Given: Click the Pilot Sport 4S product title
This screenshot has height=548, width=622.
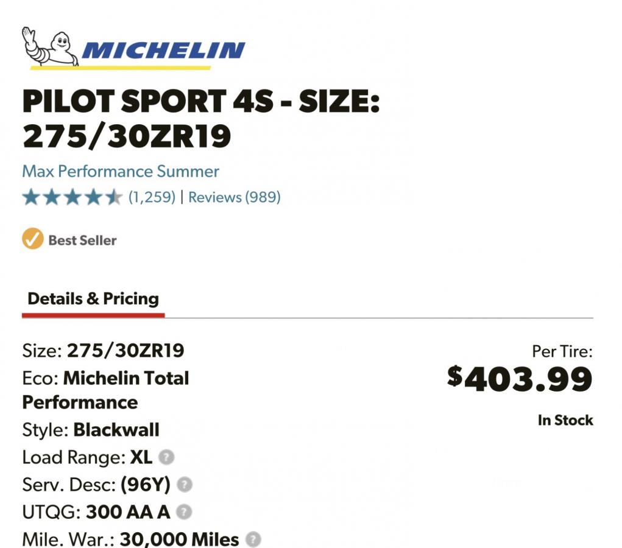Looking at the screenshot, I should [x=201, y=118].
